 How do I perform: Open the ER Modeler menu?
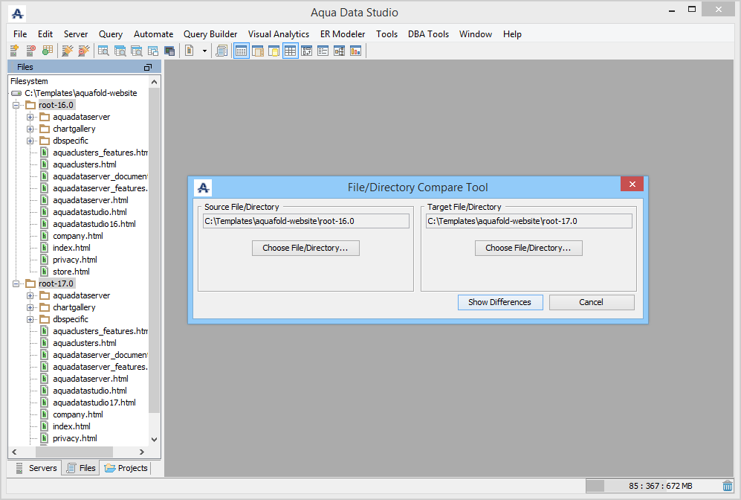point(343,34)
